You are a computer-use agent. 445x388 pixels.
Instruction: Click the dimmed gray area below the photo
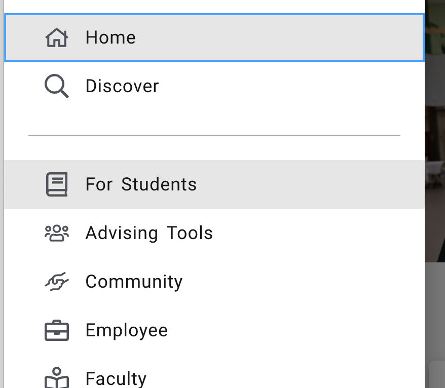point(435,311)
